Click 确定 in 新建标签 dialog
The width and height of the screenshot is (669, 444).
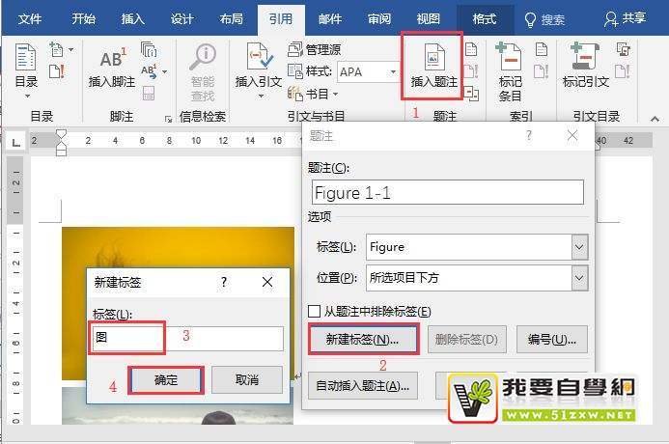pos(166,380)
